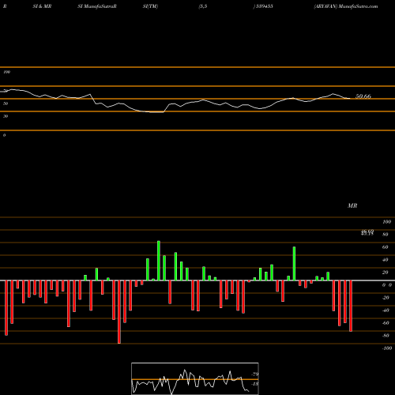Click the '-20' label on MR axis
This screenshot has height=395, width=395.
click(386, 298)
